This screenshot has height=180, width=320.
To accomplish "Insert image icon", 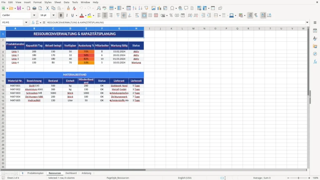I will (153, 8).
